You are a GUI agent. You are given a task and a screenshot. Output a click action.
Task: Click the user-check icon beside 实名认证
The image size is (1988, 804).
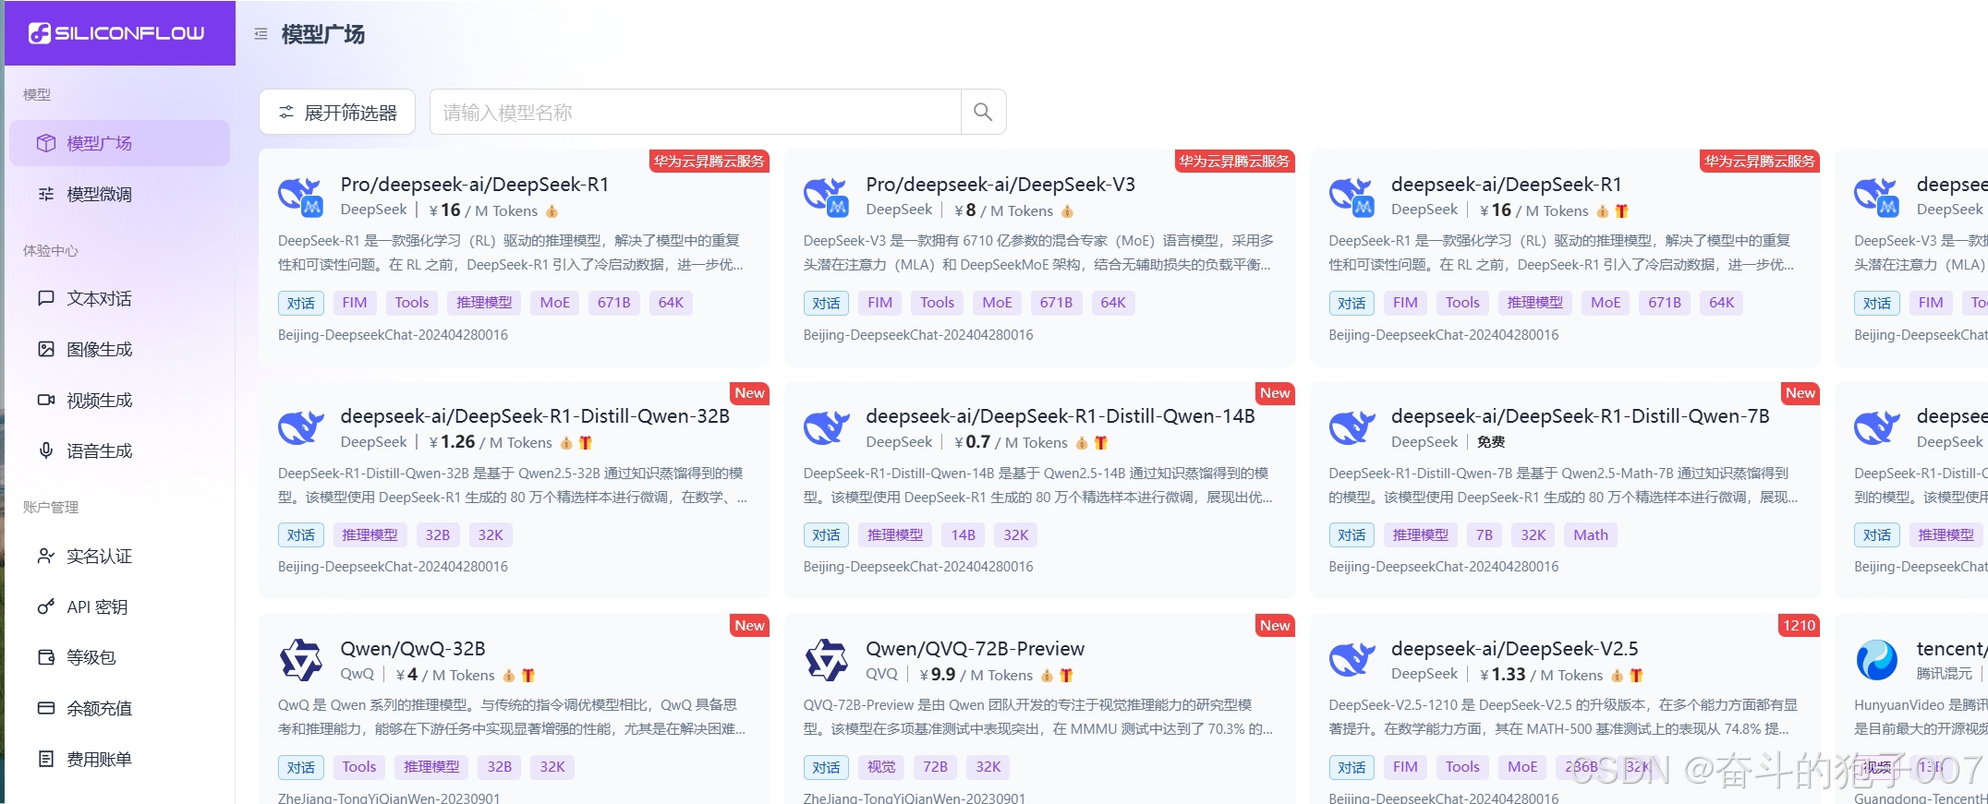point(46,556)
